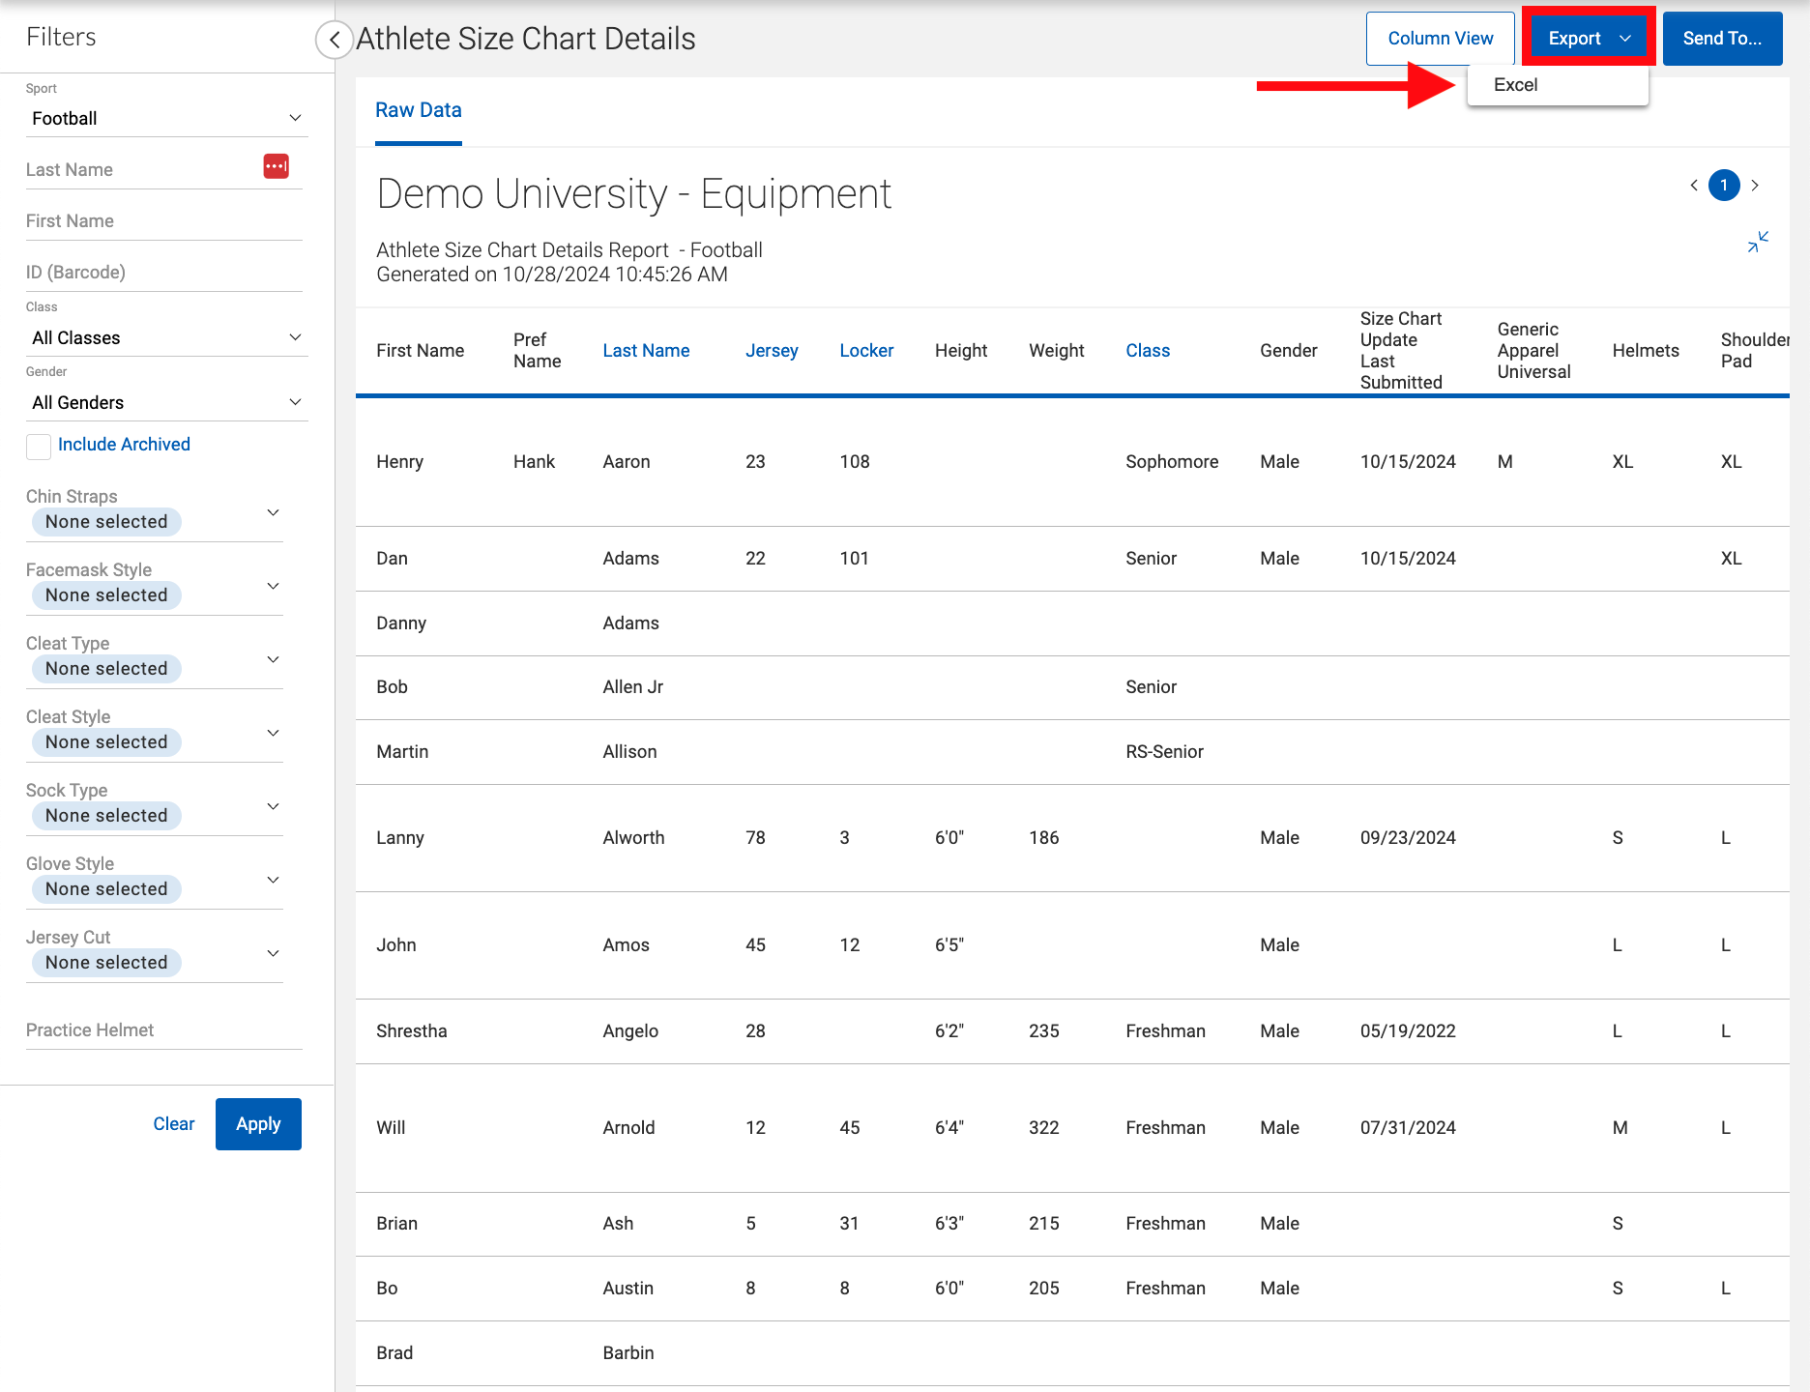Click the Column View button
This screenshot has height=1392, width=1810.
1440,39
